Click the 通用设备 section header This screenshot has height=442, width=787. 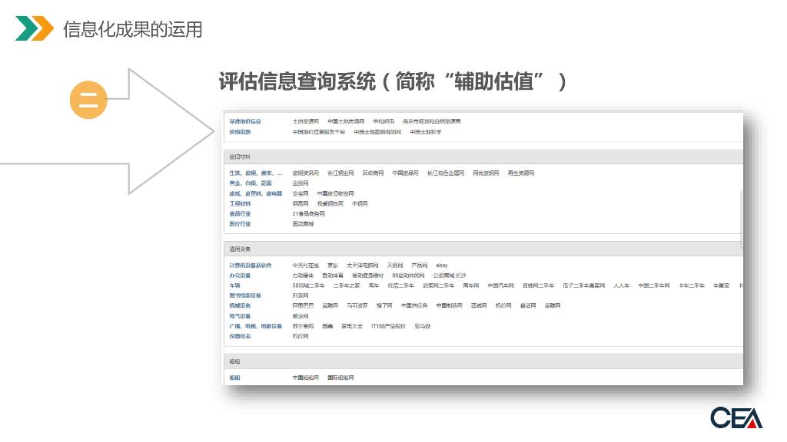coord(483,249)
